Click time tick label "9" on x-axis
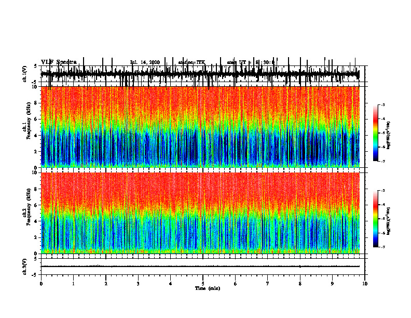411x318 pixels. tap(332, 284)
